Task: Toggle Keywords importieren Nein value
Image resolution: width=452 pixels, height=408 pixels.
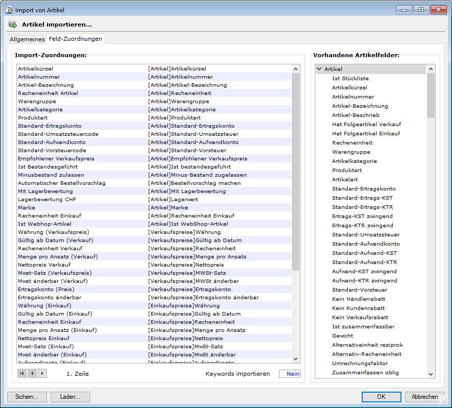Action: coord(289,374)
